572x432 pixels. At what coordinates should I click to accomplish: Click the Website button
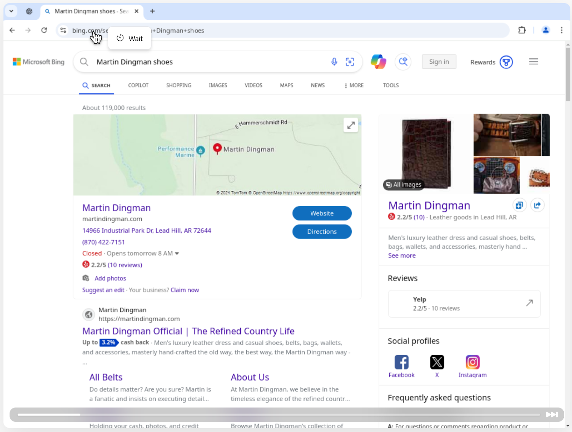click(322, 213)
